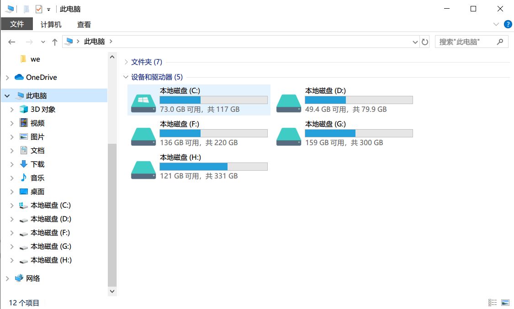Select 此电脑 in the navigation pane

(36, 95)
